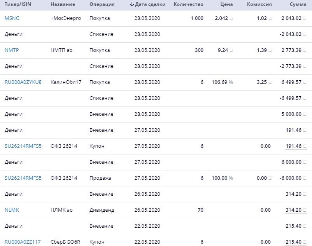Click the NMTP price 9.24
The height and width of the screenshot is (246, 312).
coord(223,50)
